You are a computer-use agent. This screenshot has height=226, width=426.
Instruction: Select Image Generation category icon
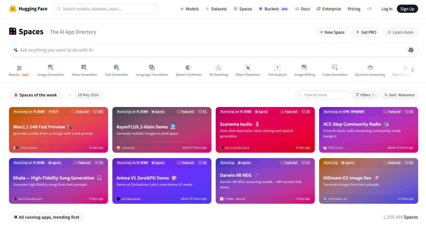tap(51, 67)
